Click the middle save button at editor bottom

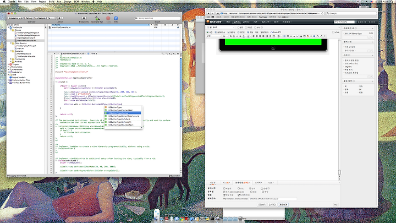272,204
